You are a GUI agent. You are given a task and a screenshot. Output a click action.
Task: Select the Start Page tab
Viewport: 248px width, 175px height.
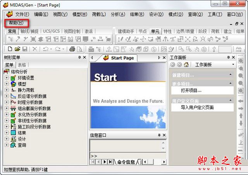click(120, 58)
